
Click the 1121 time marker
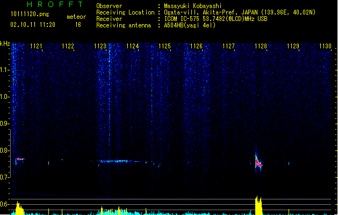coord(36,46)
